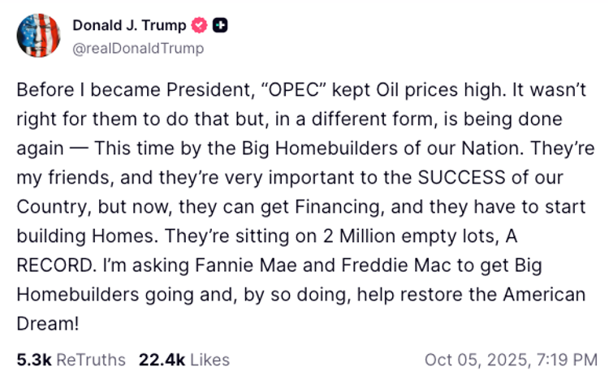609x380 pixels.
Task: Open the flag-themed profile avatar
Action: (38, 36)
